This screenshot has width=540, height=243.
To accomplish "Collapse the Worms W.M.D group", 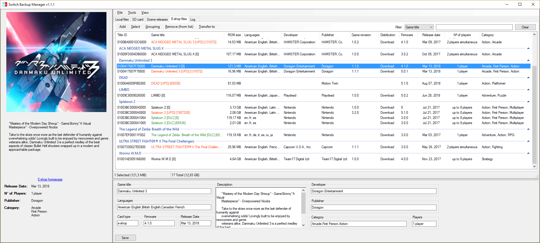I will 528,153.
